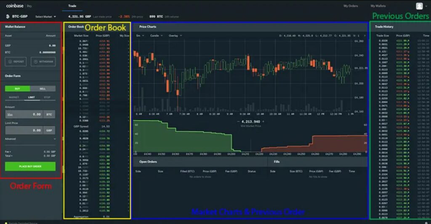Open the user profile avatar menu
The height and width of the screenshot is (224, 431).
pos(419,6)
